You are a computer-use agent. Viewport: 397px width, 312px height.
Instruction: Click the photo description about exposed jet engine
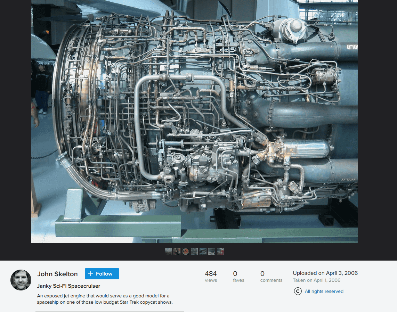pos(104,299)
